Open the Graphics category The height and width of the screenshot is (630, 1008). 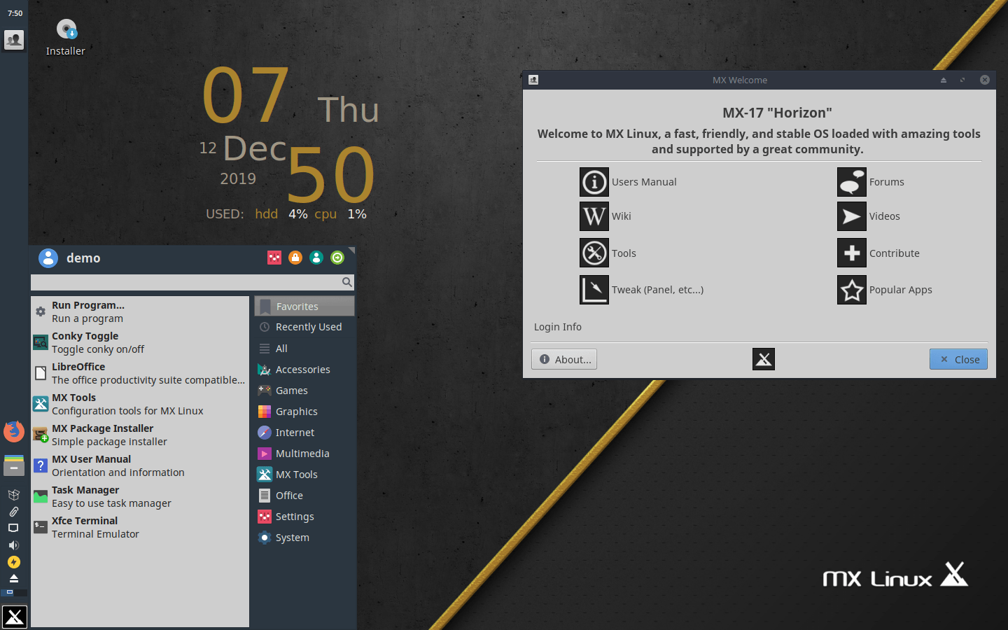pyautogui.click(x=304, y=411)
